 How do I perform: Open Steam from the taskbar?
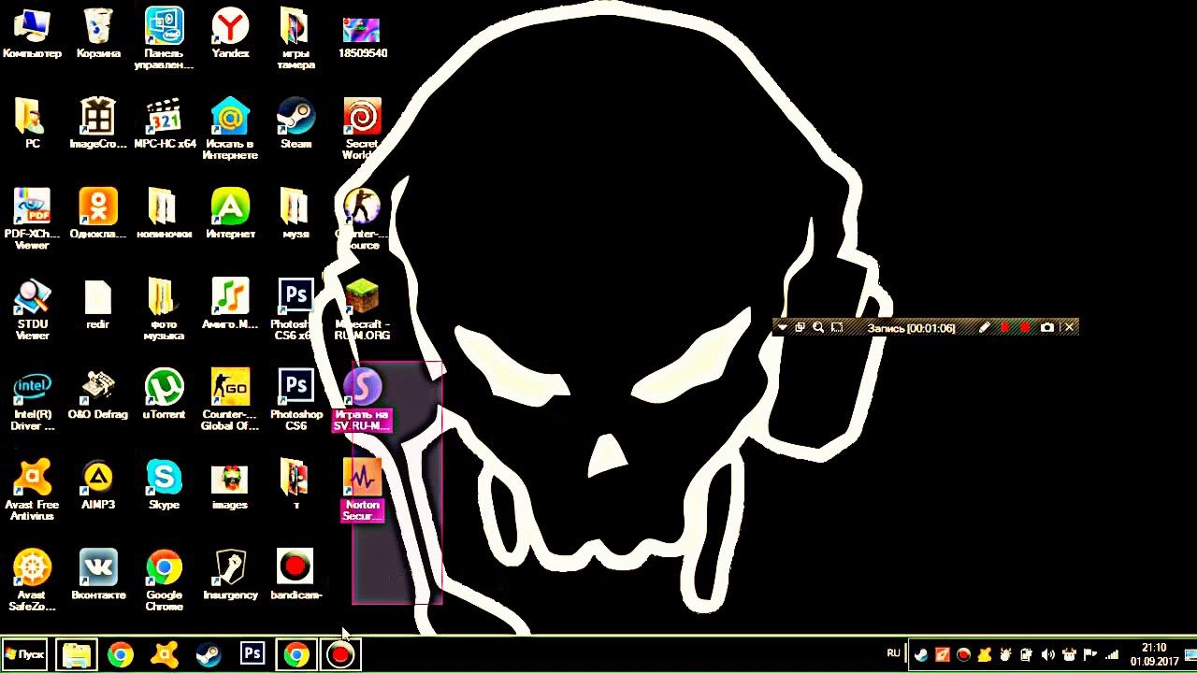click(x=209, y=654)
